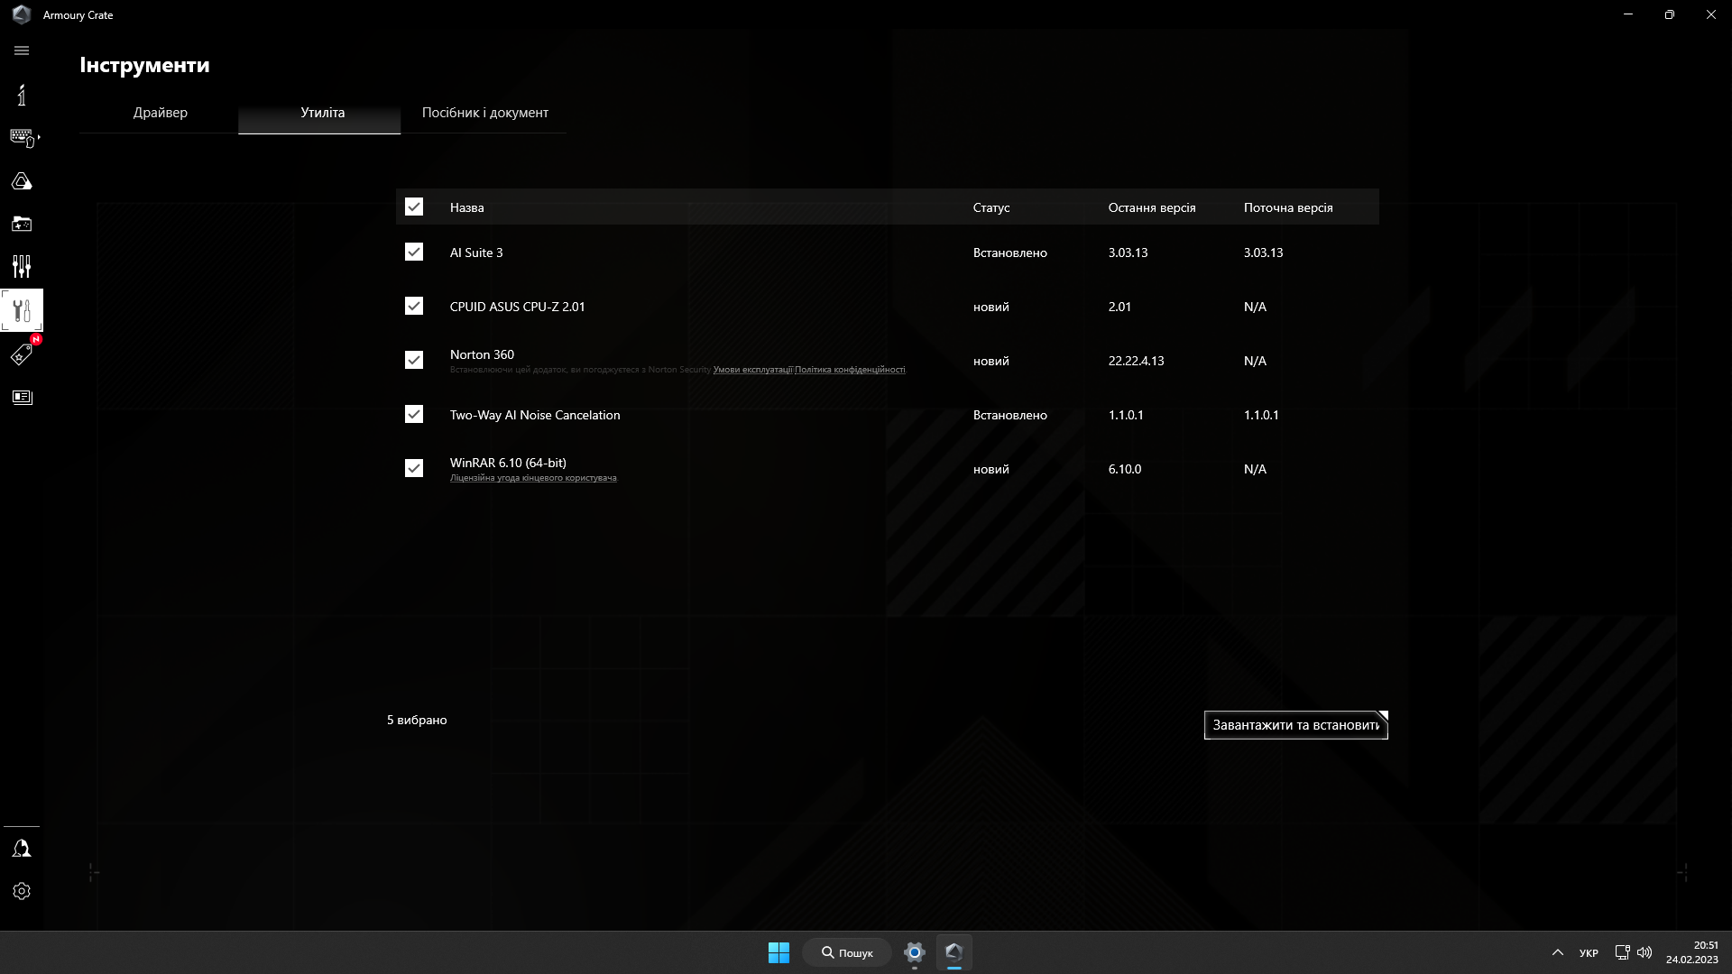This screenshot has width=1732, height=974.
Task: Deselect the WinRAR 6.10 checkbox
Action: tap(414, 469)
